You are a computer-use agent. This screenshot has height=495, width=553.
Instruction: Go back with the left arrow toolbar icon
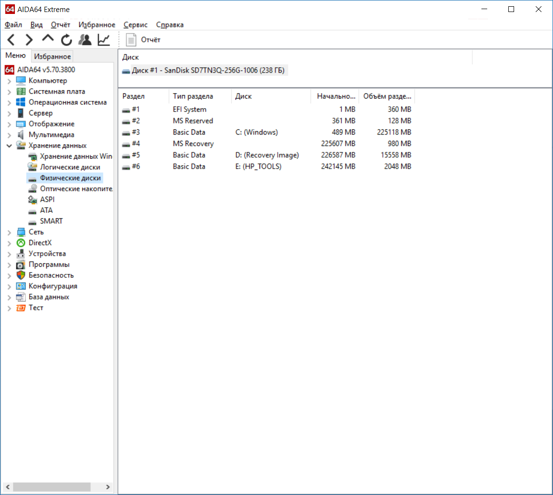coord(11,39)
